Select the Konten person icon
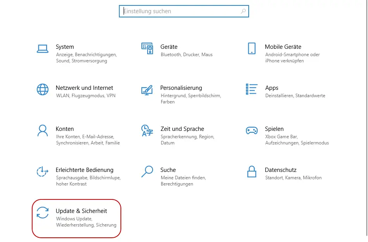Viewport: 368px width, 242px height. [43, 130]
